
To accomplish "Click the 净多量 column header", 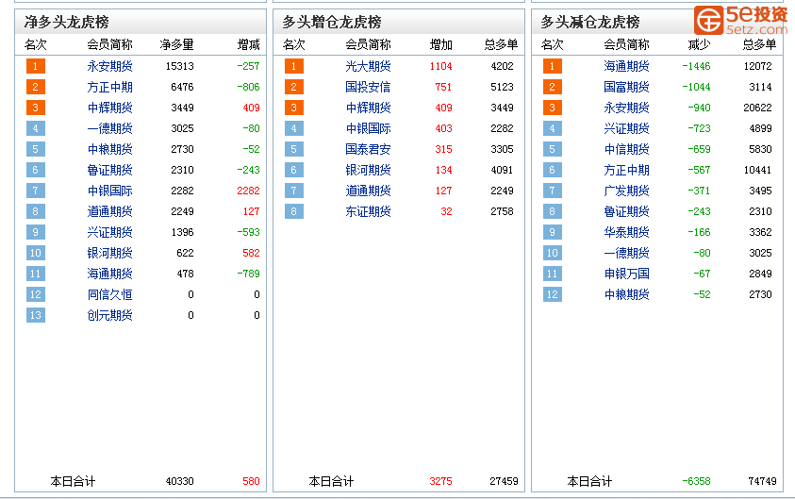I will 177,45.
